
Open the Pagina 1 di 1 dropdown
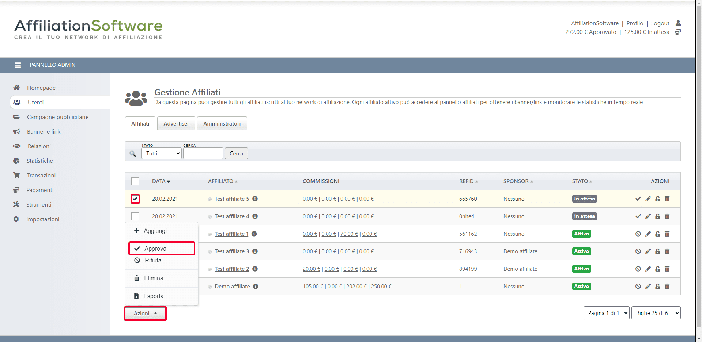[x=606, y=313]
